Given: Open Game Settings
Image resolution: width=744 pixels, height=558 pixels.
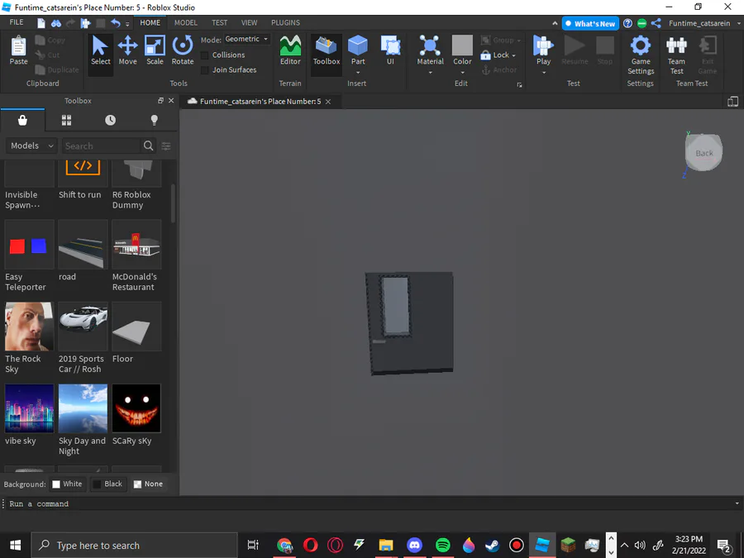Looking at the screenshot, I should (x=641, y=51).
